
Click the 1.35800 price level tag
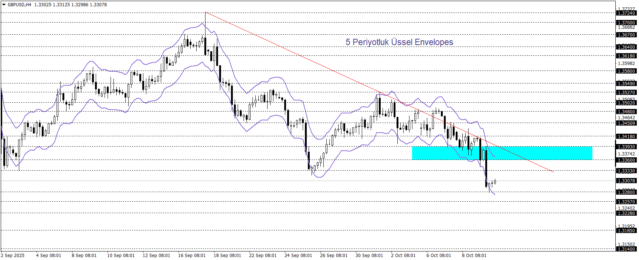(x=626, y=71)
